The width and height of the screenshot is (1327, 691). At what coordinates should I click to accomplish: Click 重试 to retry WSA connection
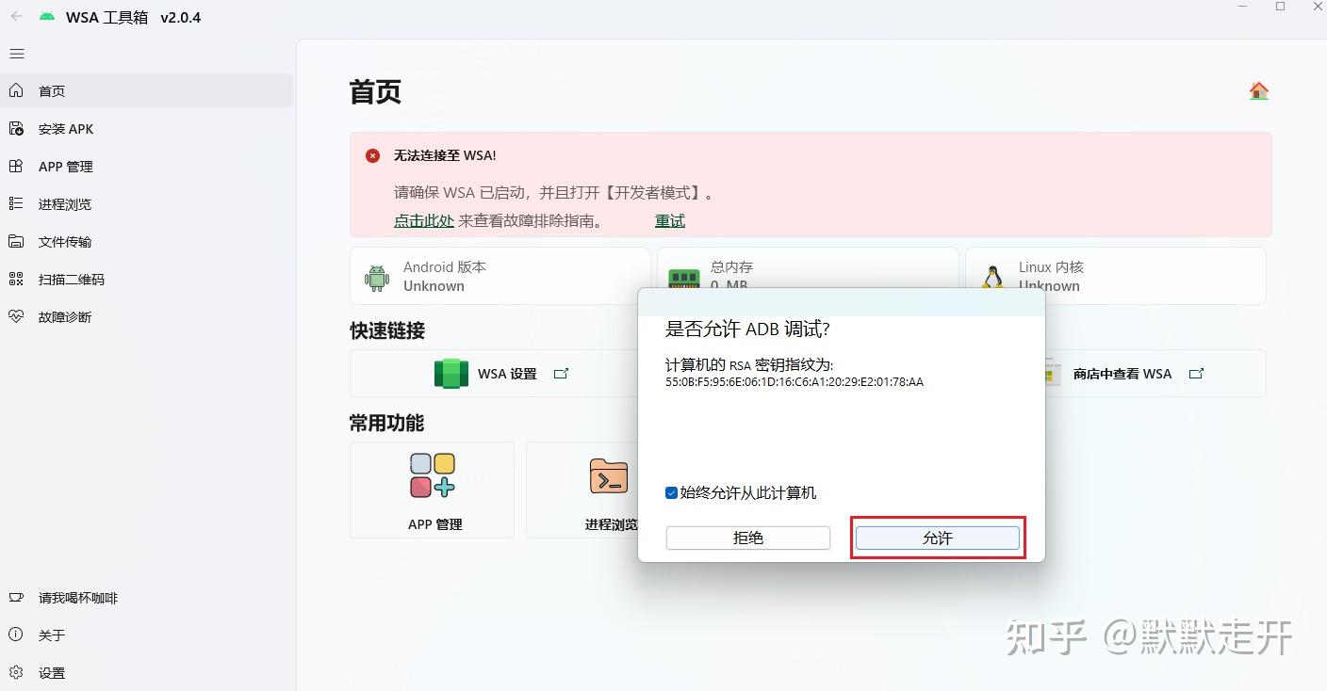pyautogui.click(x=669, y=220)
